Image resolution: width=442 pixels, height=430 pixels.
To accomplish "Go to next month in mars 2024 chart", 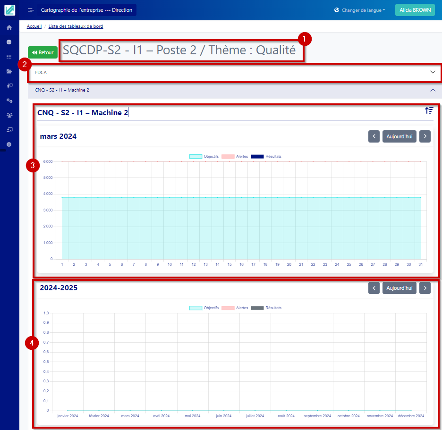I will pyautogui.click(x=425, y=136).
